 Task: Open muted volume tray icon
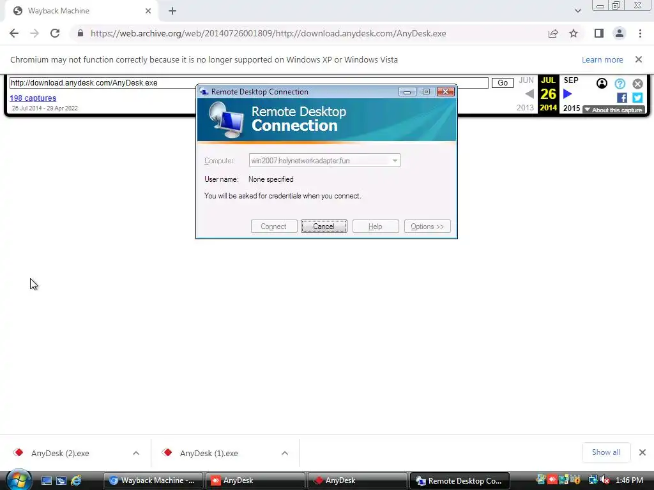(605, 480)
